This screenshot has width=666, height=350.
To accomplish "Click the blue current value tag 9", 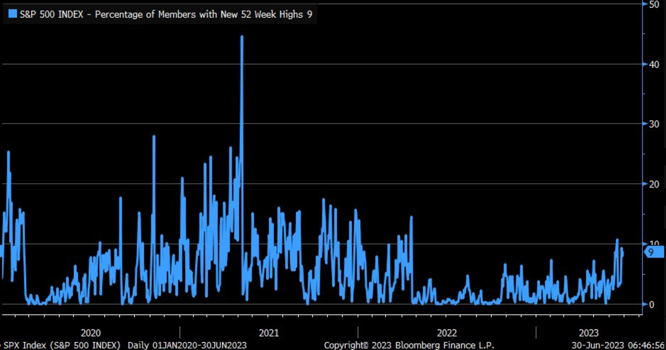I will pos(653,252).
